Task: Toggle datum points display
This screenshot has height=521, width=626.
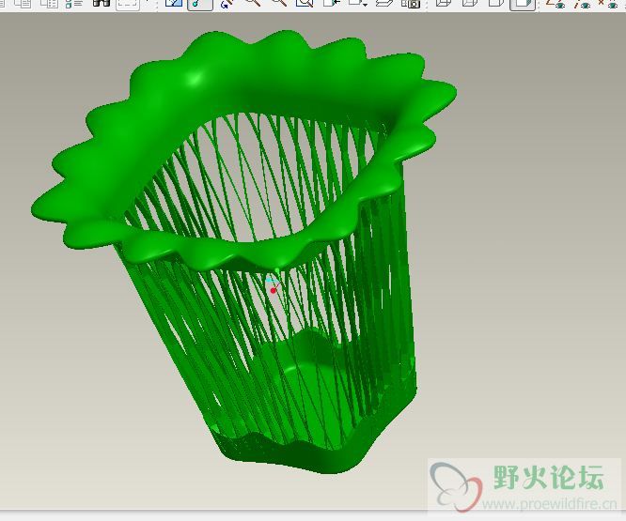Action: [x=608, y=4]
